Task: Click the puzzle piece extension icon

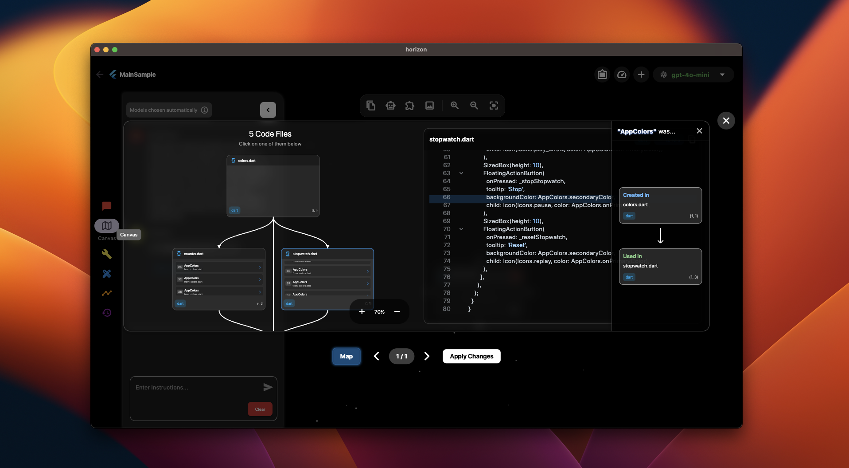Action: [410, 106]
